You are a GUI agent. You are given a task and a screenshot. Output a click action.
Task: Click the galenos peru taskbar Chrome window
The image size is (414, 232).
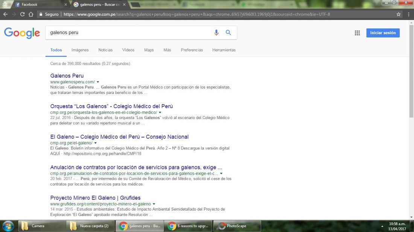[139, 226]
